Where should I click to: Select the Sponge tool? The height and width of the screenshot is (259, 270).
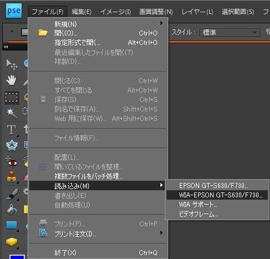[12, 242]
